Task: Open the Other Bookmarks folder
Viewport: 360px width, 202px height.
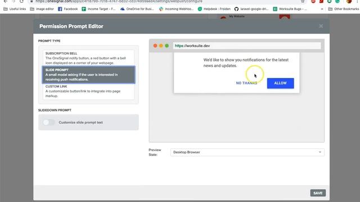Action: [344, 9]
